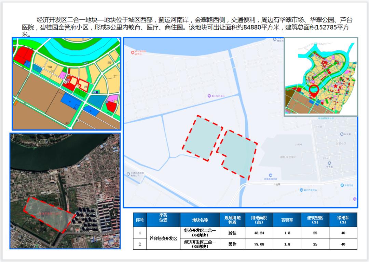369x262 pixels.
Task: Select the right red-dashed parcel on main map
Action: pos(238,154)
